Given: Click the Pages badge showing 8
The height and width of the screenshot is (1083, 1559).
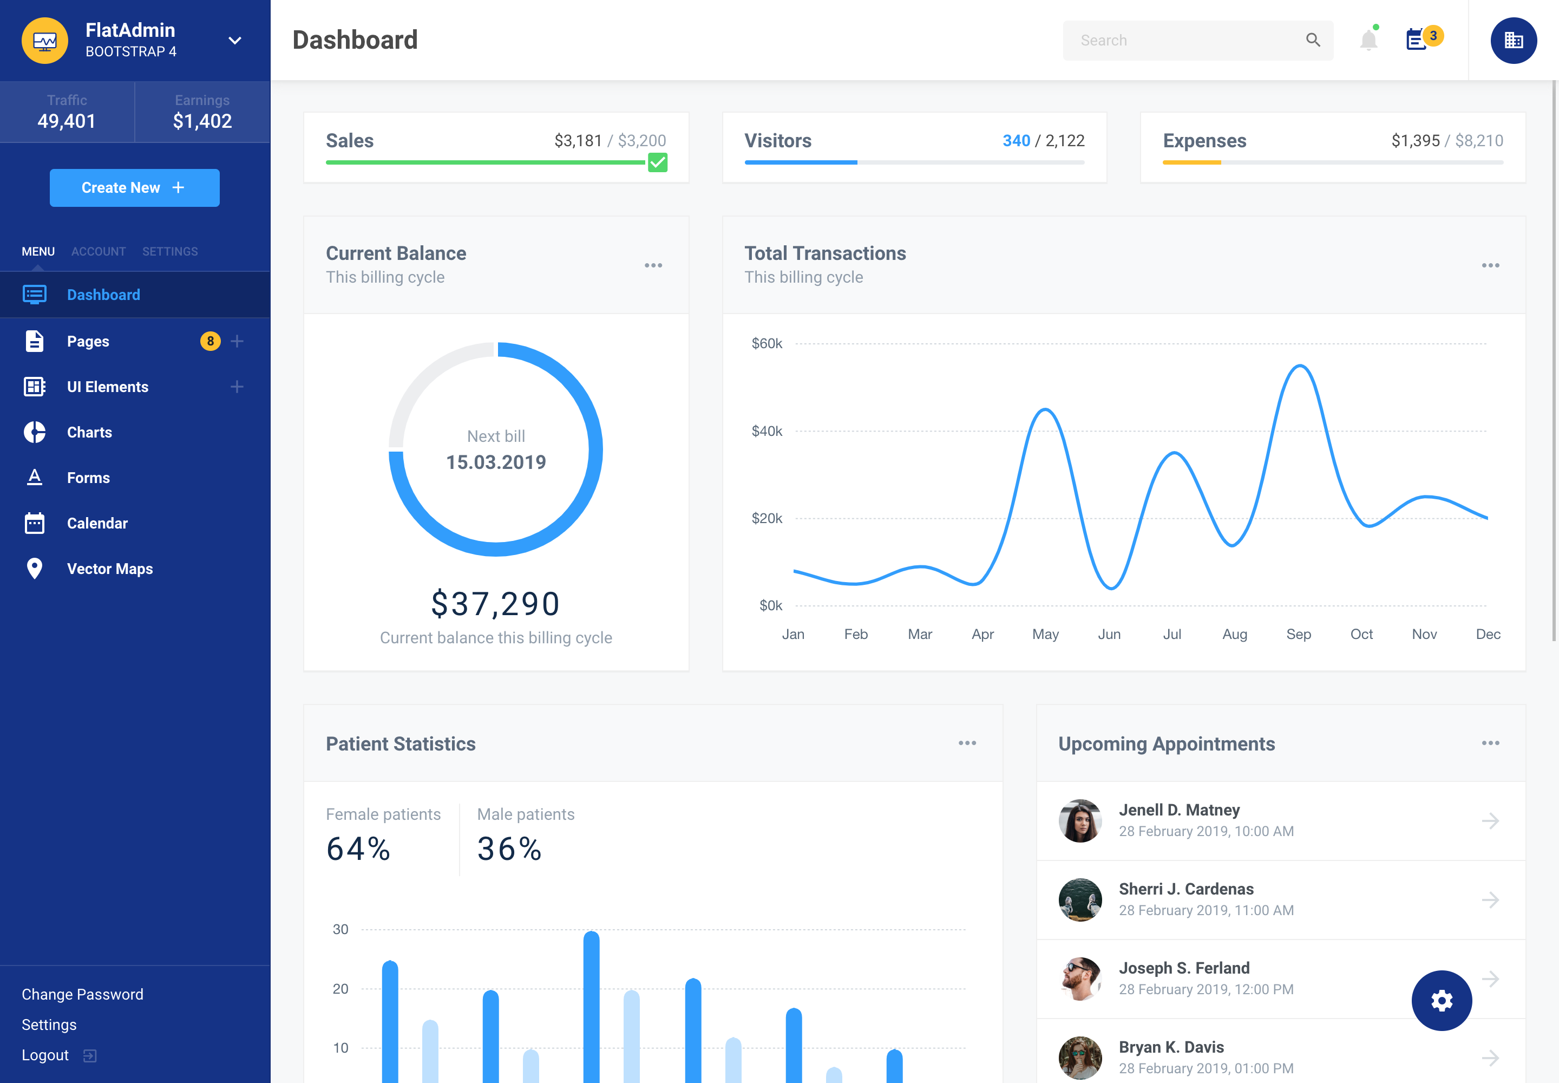Looking at the screenshot, I should (x=211, y=341).
